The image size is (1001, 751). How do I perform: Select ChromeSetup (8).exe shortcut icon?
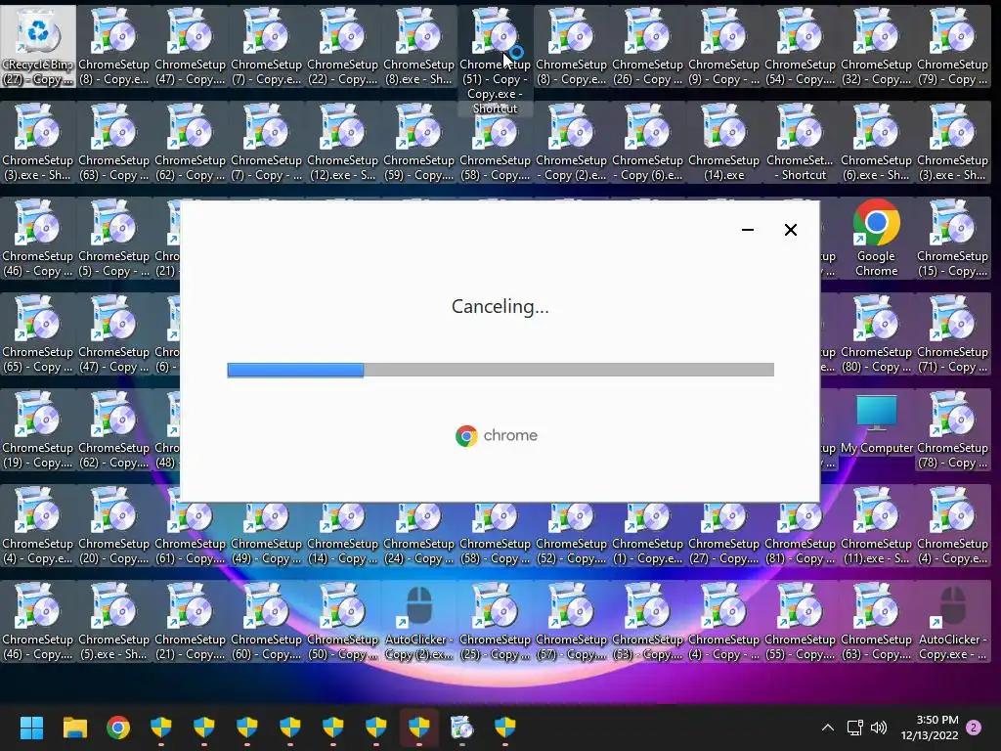point(418,46)
